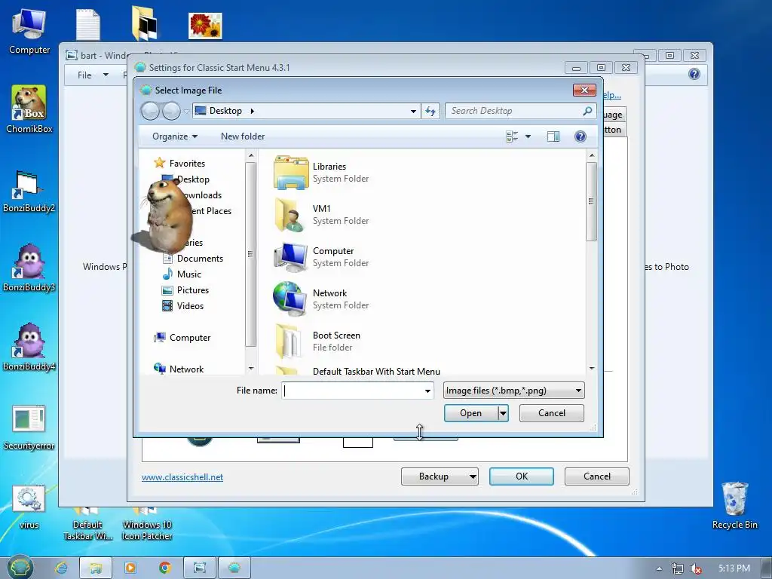
Task: Click the Search Desktop field
Action: click(520, 112)
